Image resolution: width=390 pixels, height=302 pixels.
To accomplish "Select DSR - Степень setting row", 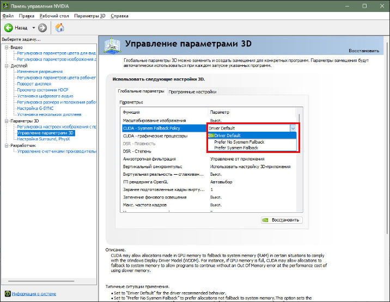I will (x=164, y=151).
